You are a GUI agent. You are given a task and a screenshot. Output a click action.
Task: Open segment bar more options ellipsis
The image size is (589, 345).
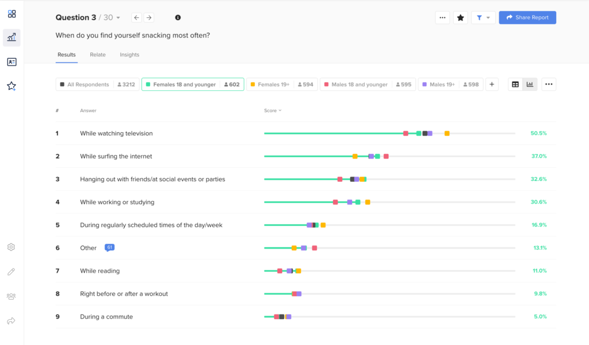point(549,85)
